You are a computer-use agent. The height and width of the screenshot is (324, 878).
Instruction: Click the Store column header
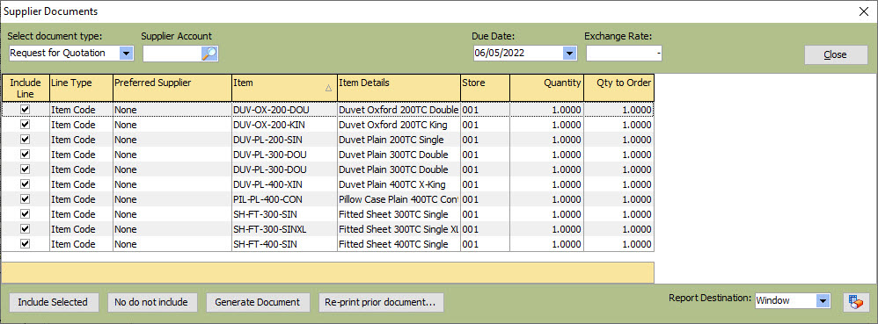485,89
